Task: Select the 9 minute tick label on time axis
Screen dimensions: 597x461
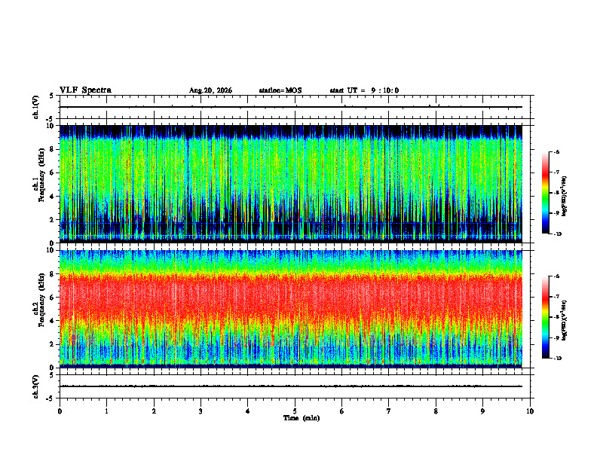Action: click(482, 411)
